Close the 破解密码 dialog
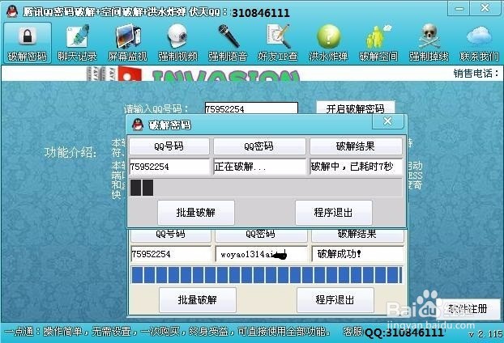The image size is (504, 343). pyautogui.click(x=387, y=121)
